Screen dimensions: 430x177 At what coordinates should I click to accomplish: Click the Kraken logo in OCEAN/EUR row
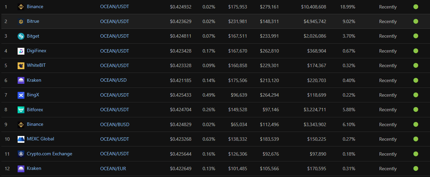[x=21, y=169]
